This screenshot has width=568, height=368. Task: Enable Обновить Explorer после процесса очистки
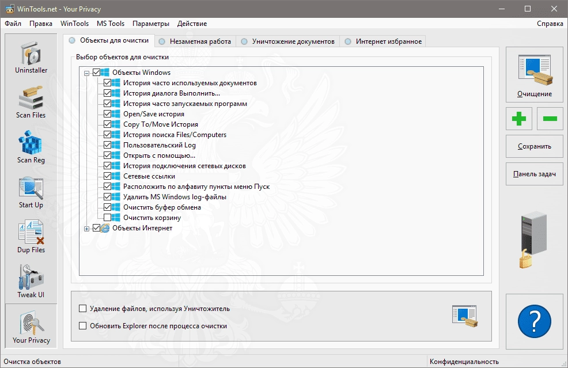coord(82,325)
